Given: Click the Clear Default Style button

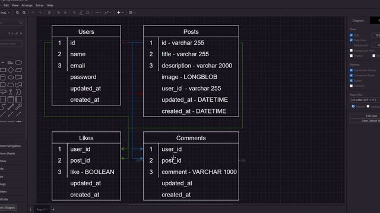Looking at the screenshot, I should coord(365,121).
